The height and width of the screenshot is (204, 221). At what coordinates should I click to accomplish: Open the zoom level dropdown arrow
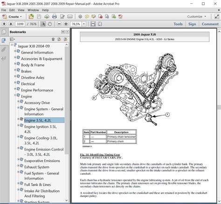tap(84, 24)
